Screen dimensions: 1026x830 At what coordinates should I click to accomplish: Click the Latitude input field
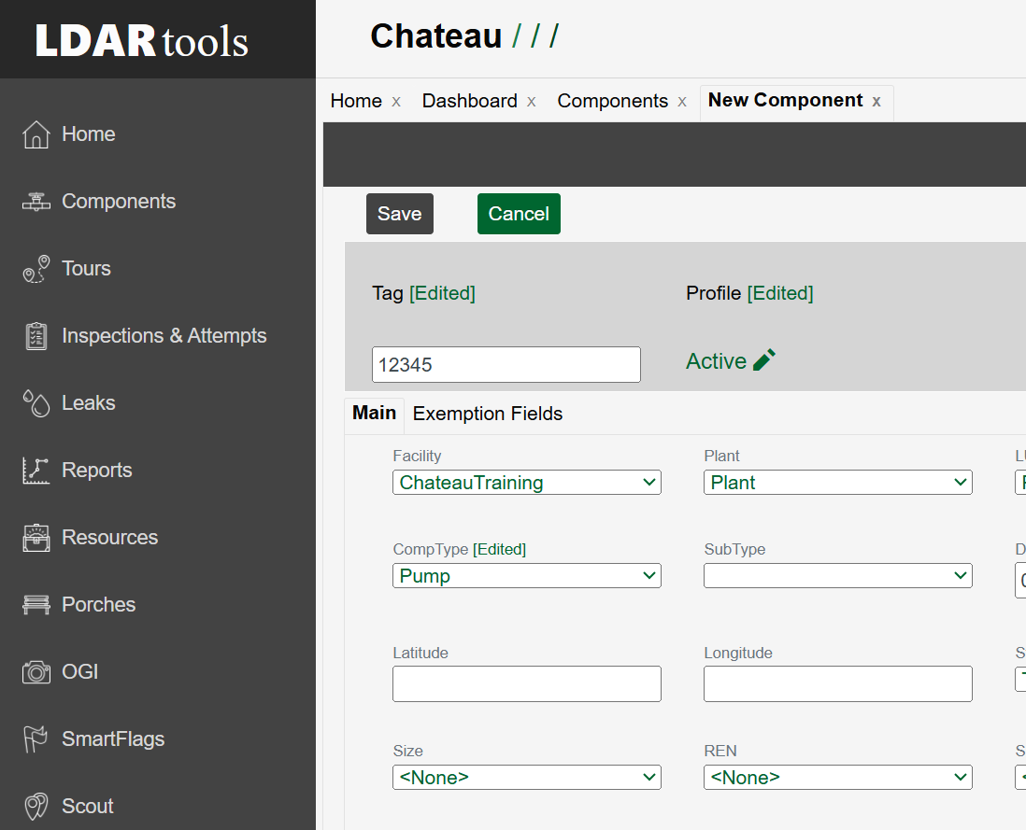pyautogui.click(x=527, y=683)
